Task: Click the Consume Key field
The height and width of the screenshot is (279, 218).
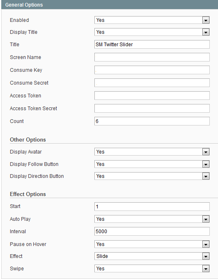Action: point(152,70)
